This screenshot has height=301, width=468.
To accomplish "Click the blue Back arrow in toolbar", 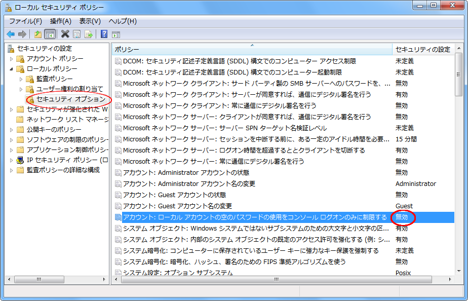I will [x=11, y=34].
